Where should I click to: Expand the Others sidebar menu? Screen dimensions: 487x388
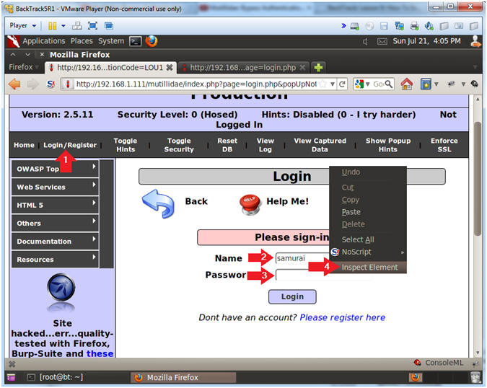click(x=56, y=223)
